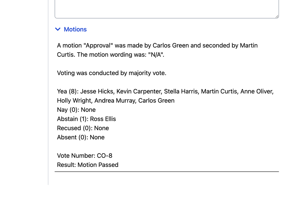Click the "Result: Motion Passed" text
Screen dimensions: 282x206
pyautogui.click(x=87, y=165)
